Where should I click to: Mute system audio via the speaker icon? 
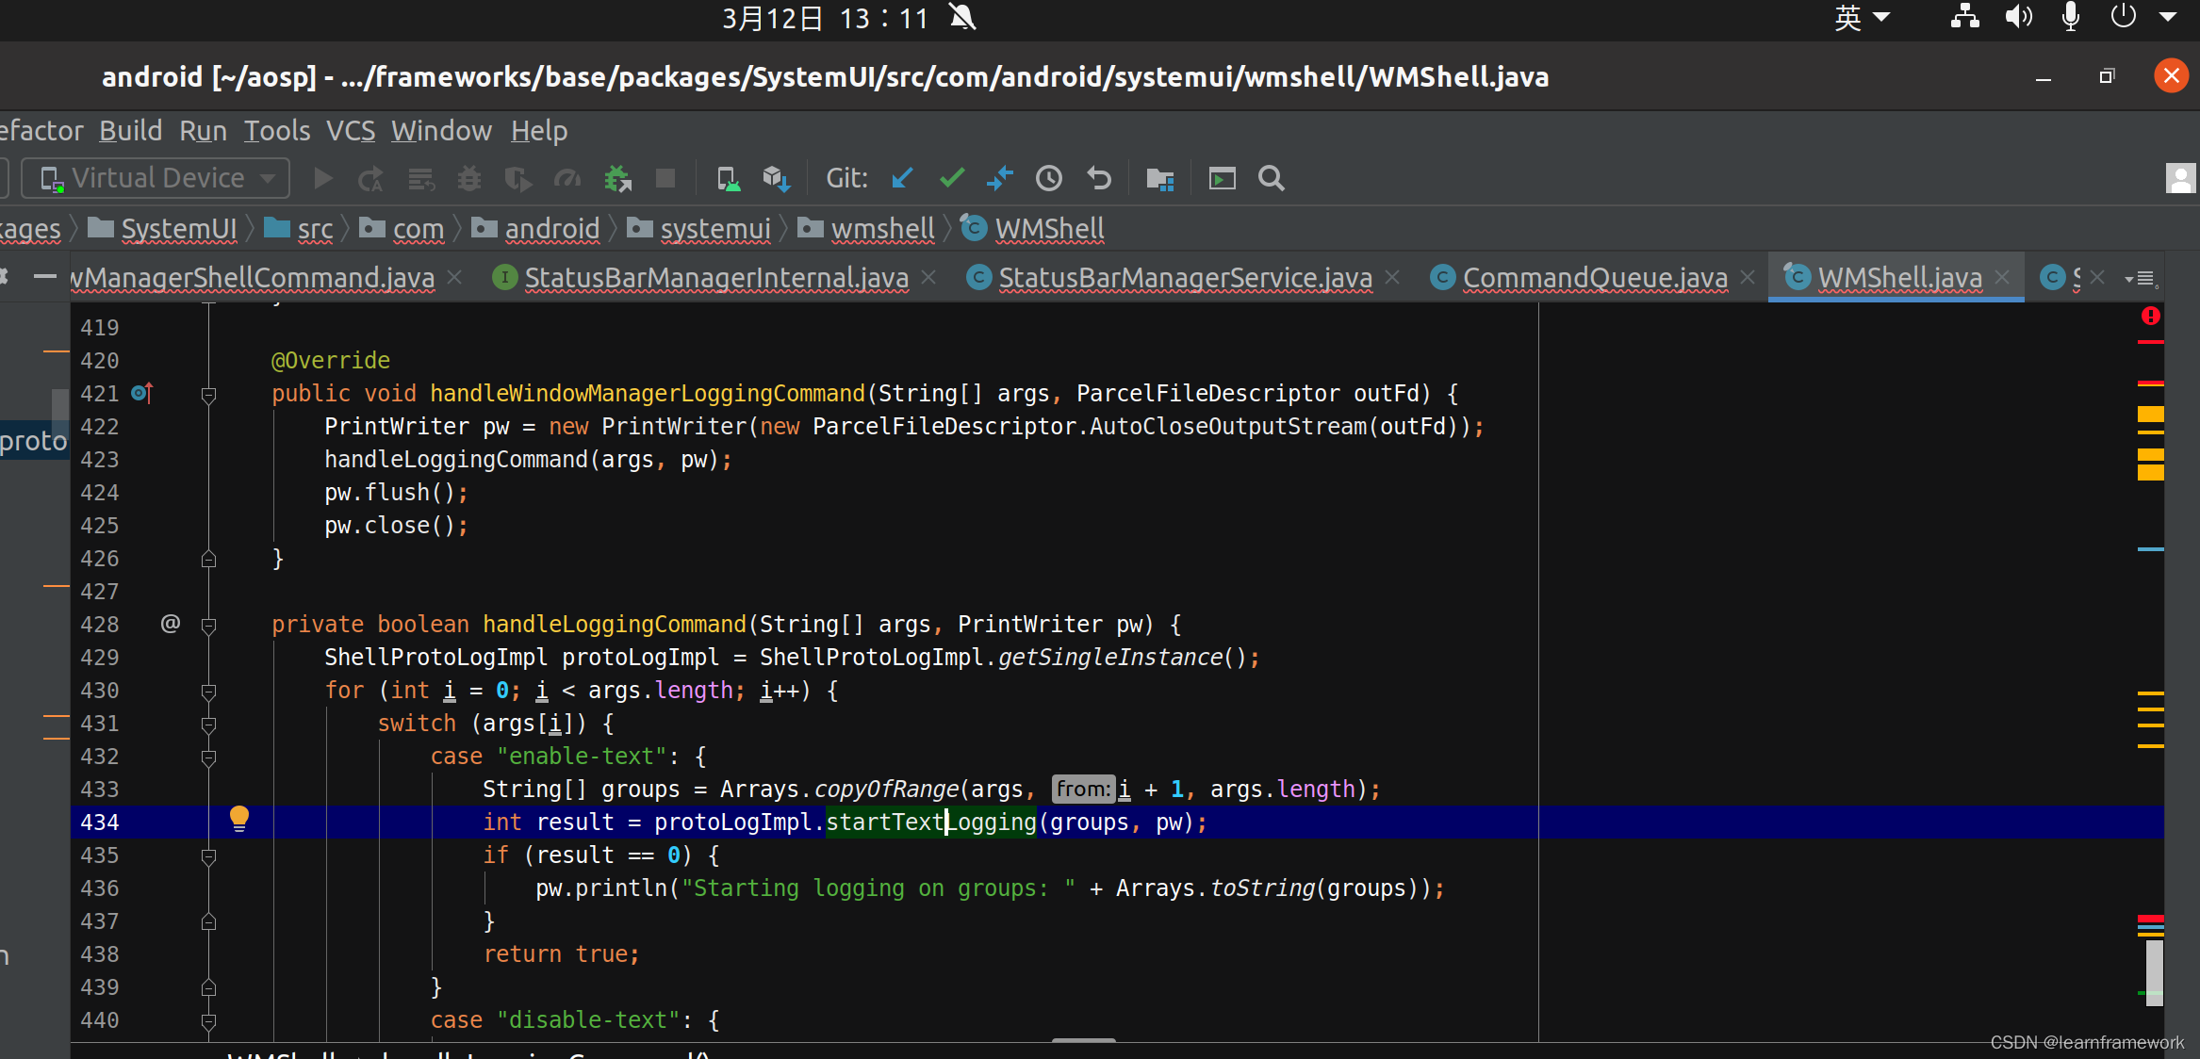click(x=2019, y=16)
